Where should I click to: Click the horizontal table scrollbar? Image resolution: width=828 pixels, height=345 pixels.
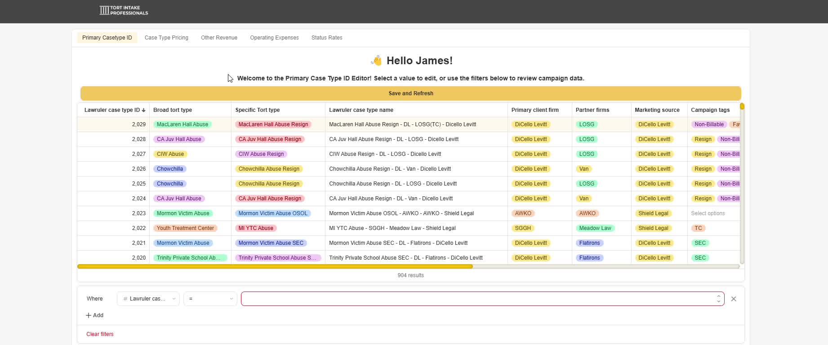pos(275,266)
